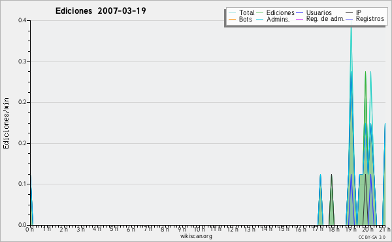Image resolution: width=392 pixels, height=242 pixels.
Task: Click the "14 h" x-axis label
Action: [x=267, y=229]
